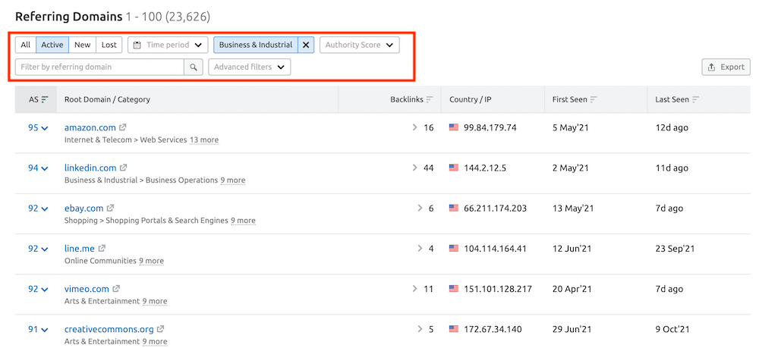
Task: Show Lost referring domains
Action: [109, 45]
